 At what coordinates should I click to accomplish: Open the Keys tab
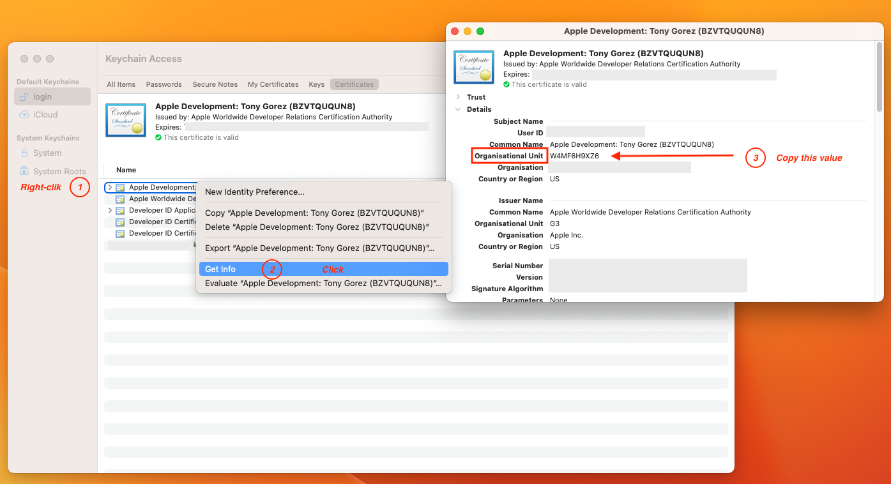[316, 84]
